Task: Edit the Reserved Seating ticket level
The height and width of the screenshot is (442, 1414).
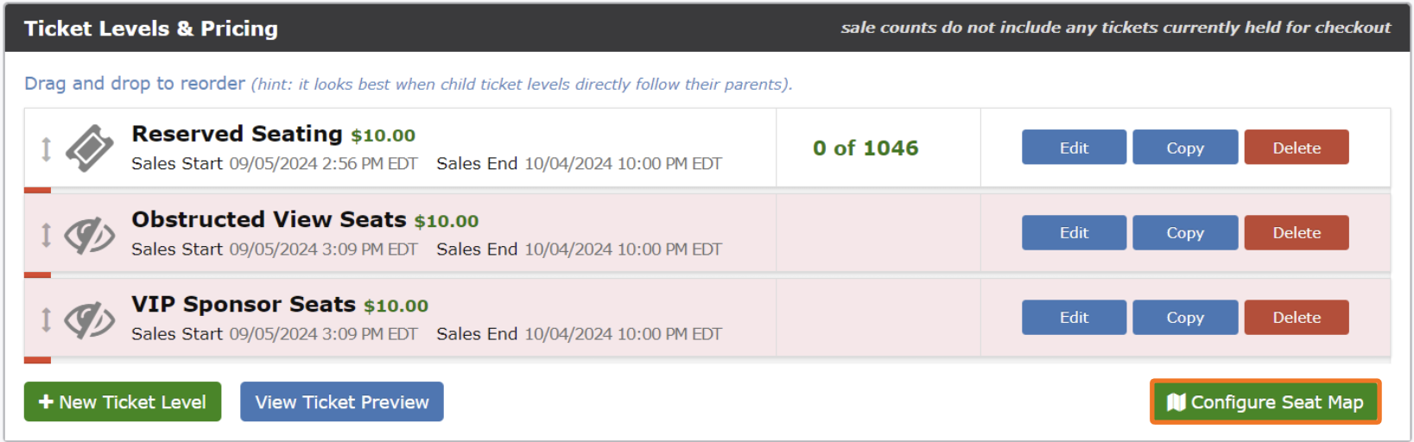Action: (1074, 148)
